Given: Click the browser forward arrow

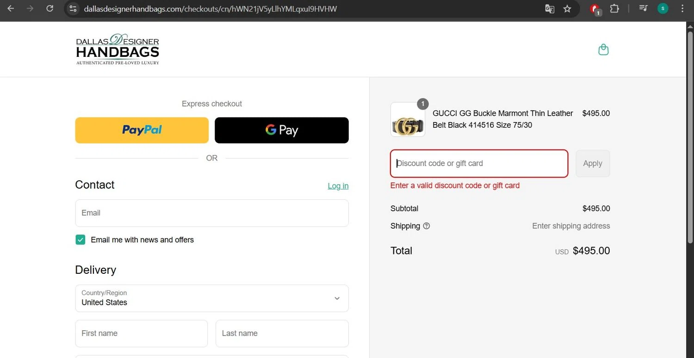Looking at the screenshot, I should [x=30, y=9].
